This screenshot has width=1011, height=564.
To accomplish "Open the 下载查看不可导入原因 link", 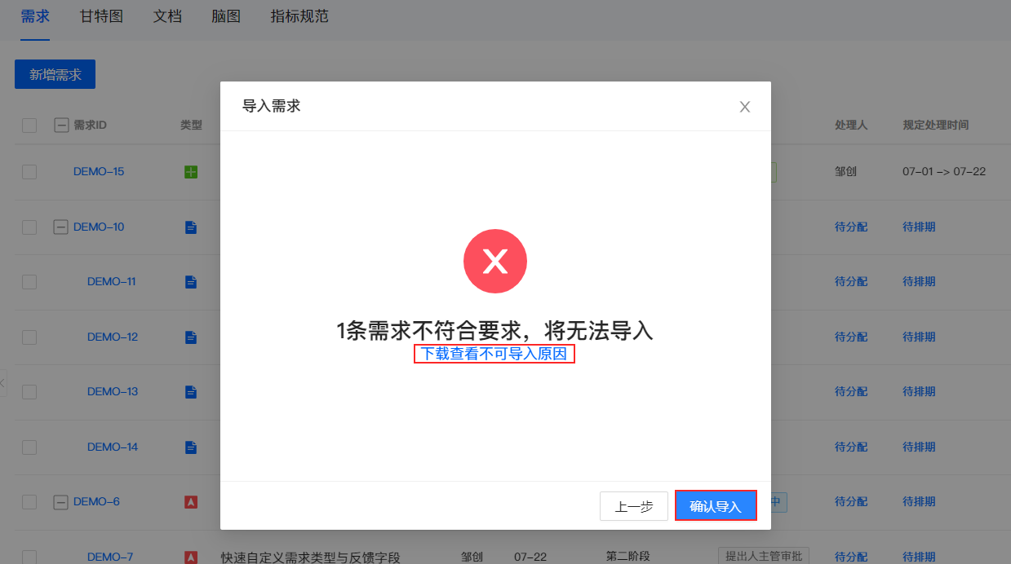I will click(x=494, y=354).
